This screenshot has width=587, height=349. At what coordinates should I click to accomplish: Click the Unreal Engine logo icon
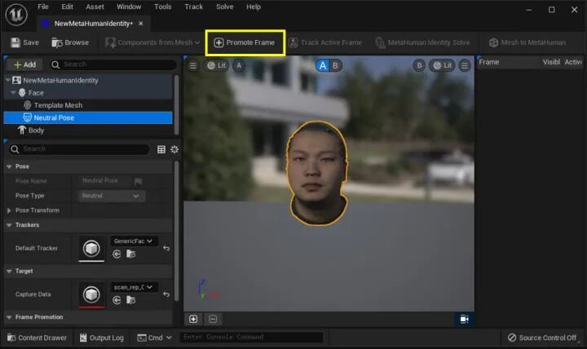16,15
